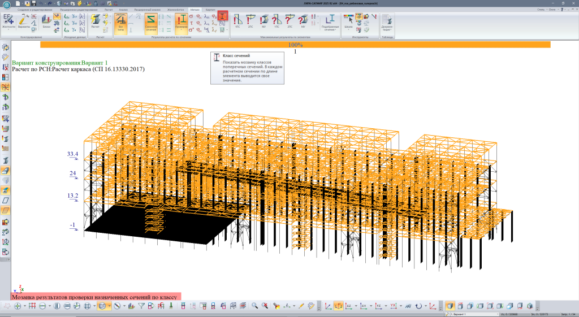
Task: Click the orange 100% color scale bar
Action: coord(295,45)
